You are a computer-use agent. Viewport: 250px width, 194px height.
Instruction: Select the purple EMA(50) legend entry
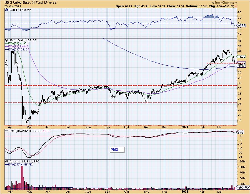pos(16,47)
